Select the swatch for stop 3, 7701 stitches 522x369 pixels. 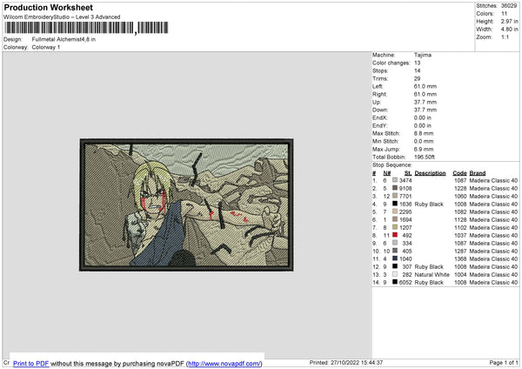[x=395, y=196]
